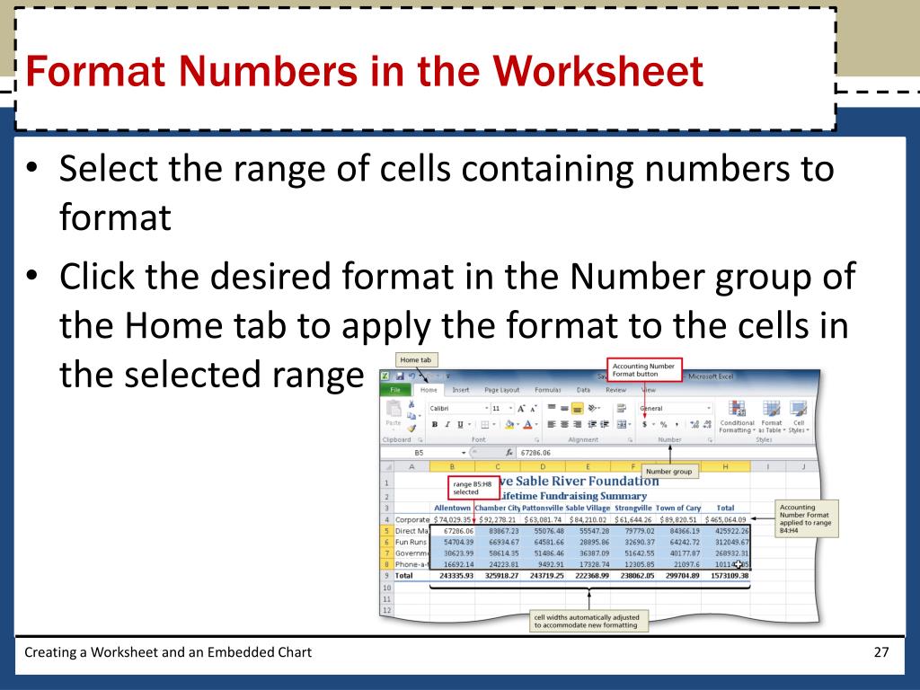Open the Format as Table dropdown
The height and width of the screenshot is (690, 920).
[772, 416]
